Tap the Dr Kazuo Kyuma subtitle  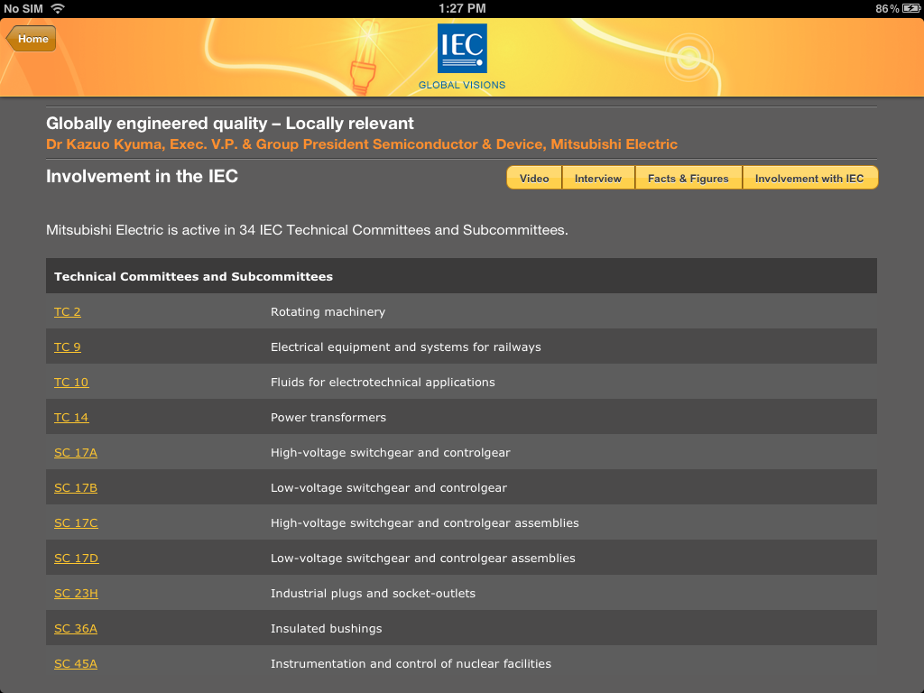click(x=362, y=144)
